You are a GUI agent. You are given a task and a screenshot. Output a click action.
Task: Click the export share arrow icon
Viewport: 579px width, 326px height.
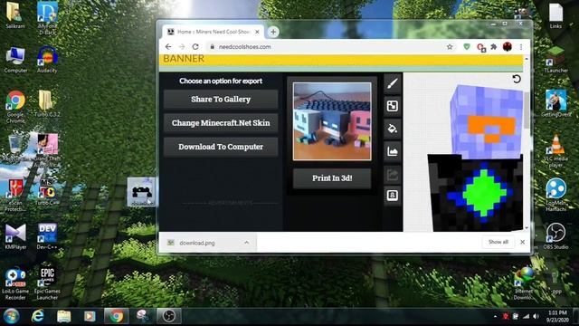pyautogui.click(x=392, y=174)
